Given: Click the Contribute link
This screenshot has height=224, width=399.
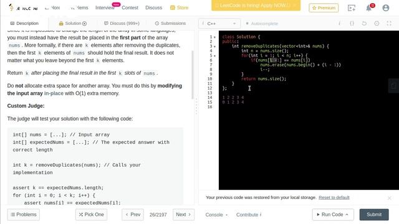Looking at the screenshot, I should pos(249,215).
